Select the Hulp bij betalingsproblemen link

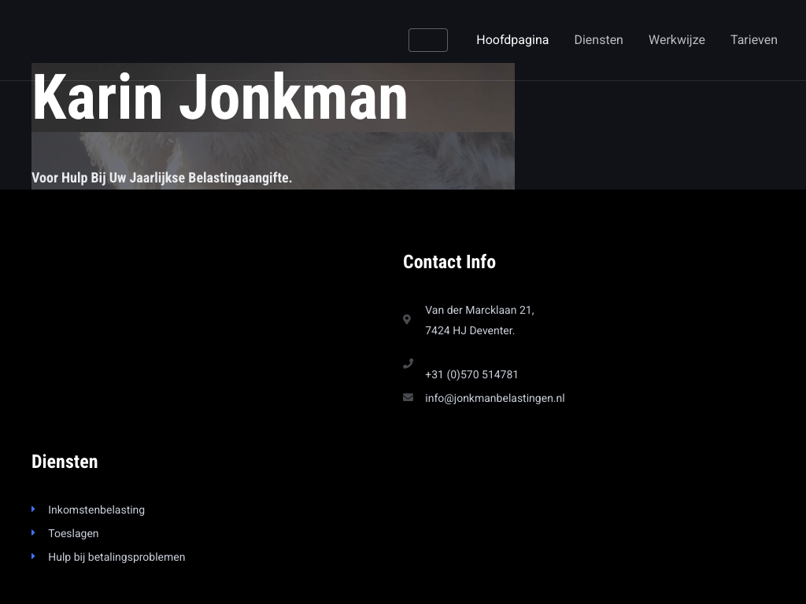[x=116, y=557]
